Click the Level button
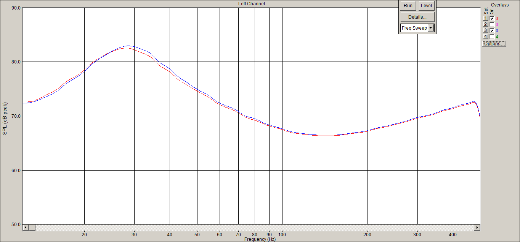The height and width of the screenshot is (242, 520). [x=426, y=6]
